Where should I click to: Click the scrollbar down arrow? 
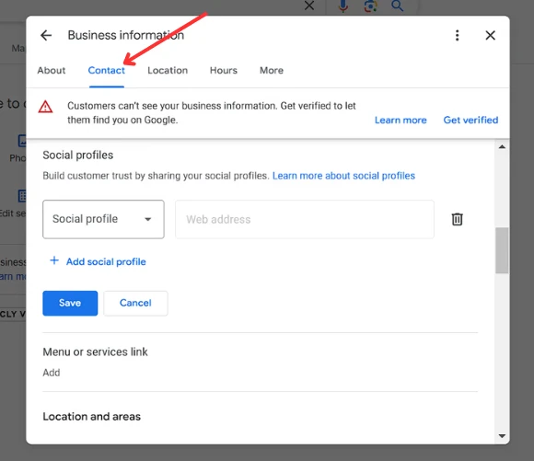502,436
